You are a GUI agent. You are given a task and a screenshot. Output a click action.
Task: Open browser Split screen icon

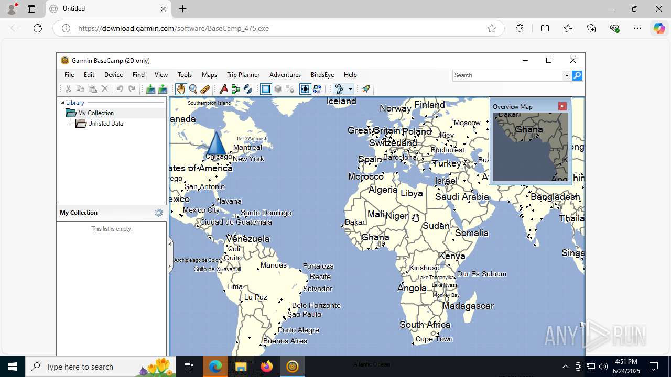545,28
